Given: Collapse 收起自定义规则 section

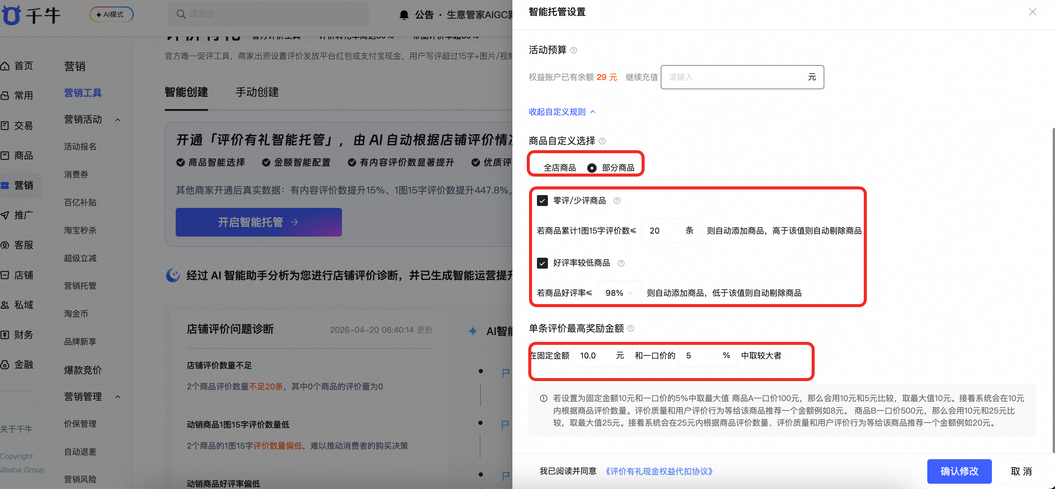Looking at the screenshot, I should tap(562, 112).
